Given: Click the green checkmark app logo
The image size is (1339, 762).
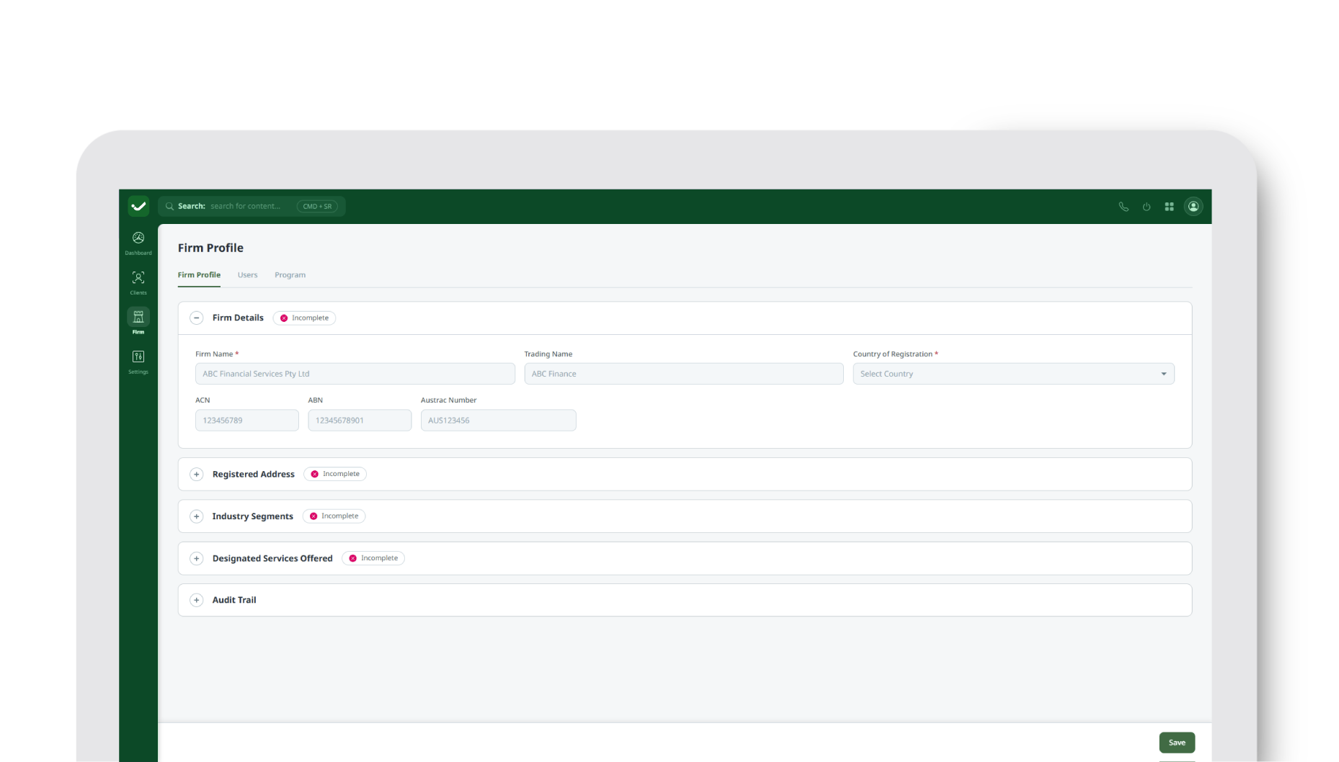Looking at the screenshot, I should (138, 207).
